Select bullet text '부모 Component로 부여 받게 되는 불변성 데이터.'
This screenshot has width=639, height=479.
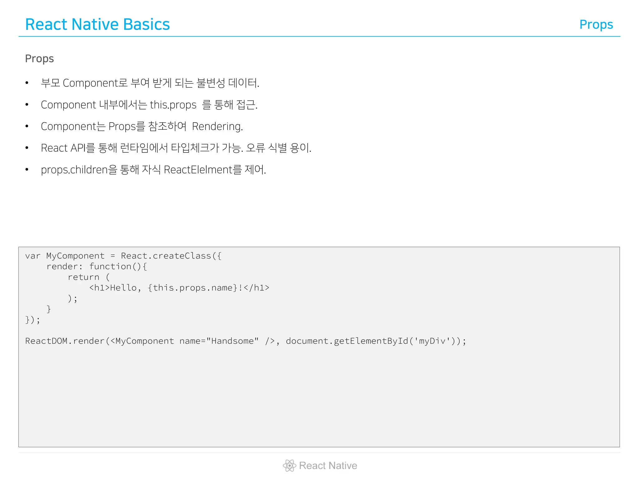(x=150, y=83)
